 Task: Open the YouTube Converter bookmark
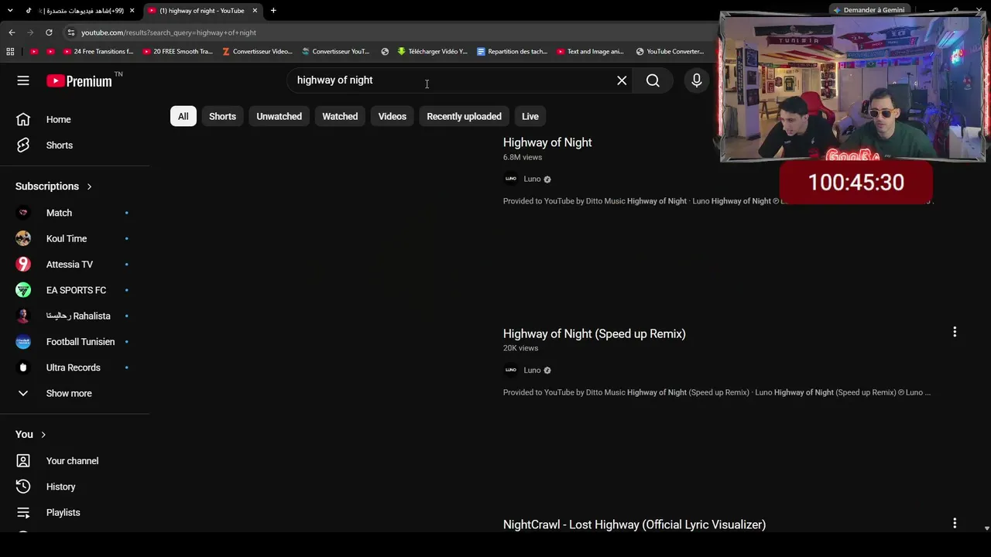(670, 52)
